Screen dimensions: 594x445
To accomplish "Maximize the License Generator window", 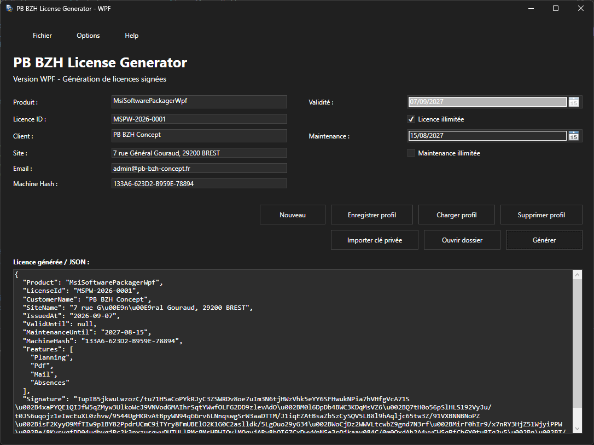I will tap(556, 8).
